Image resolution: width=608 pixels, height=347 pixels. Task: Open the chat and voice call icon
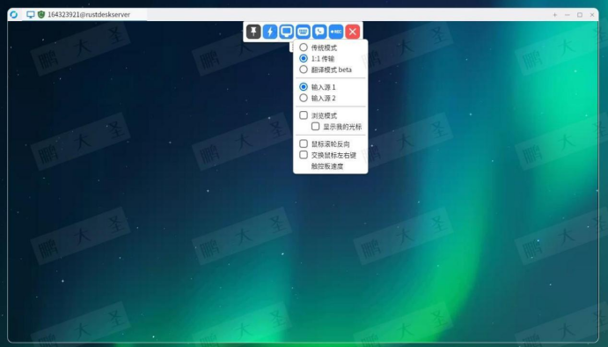click(x=319, y=32)
